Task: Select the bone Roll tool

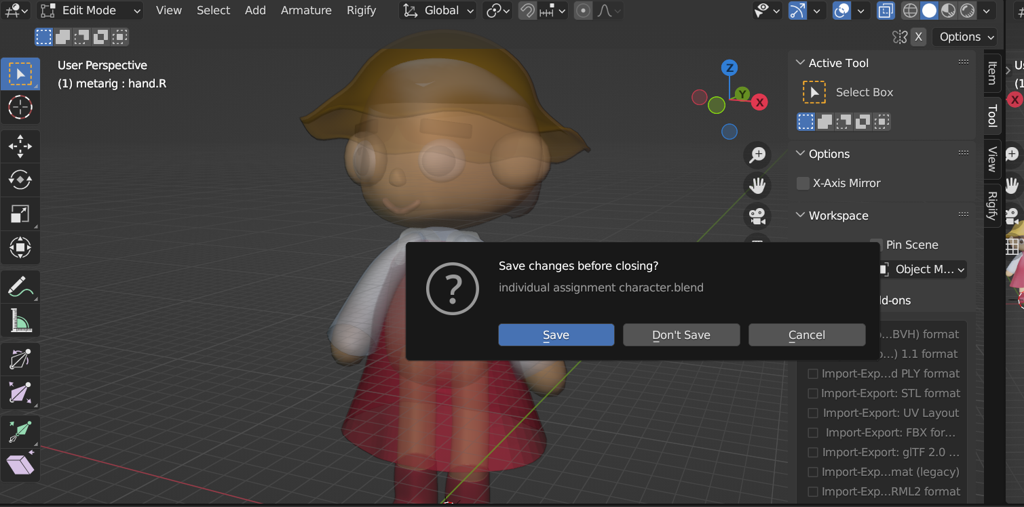Action: [20, 359]
